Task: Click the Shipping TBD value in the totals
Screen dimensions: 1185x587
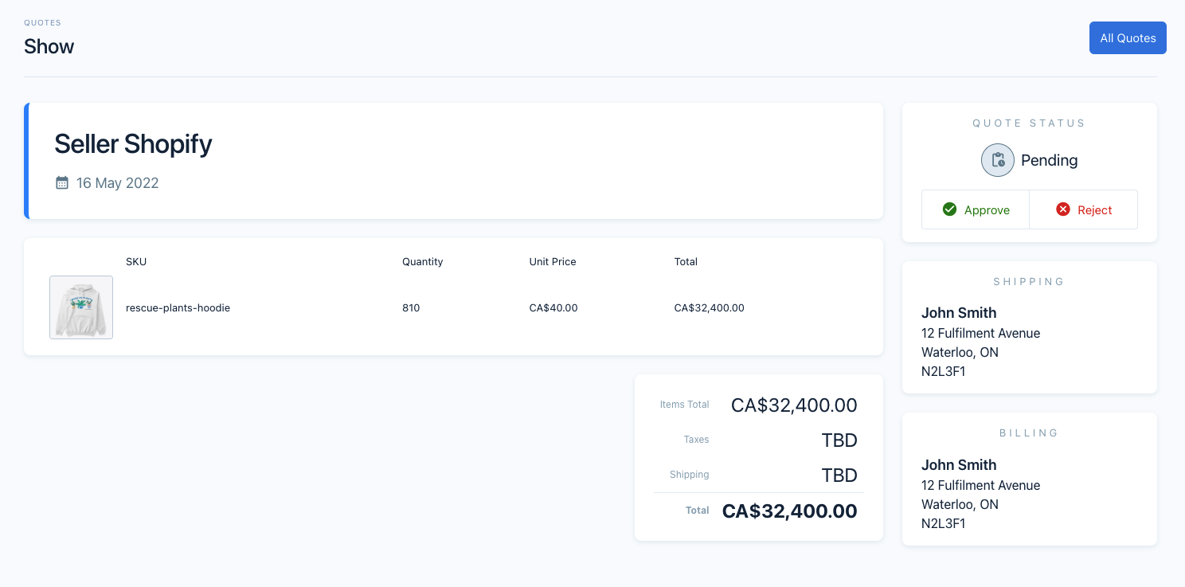Action: (x=839, y=475)
